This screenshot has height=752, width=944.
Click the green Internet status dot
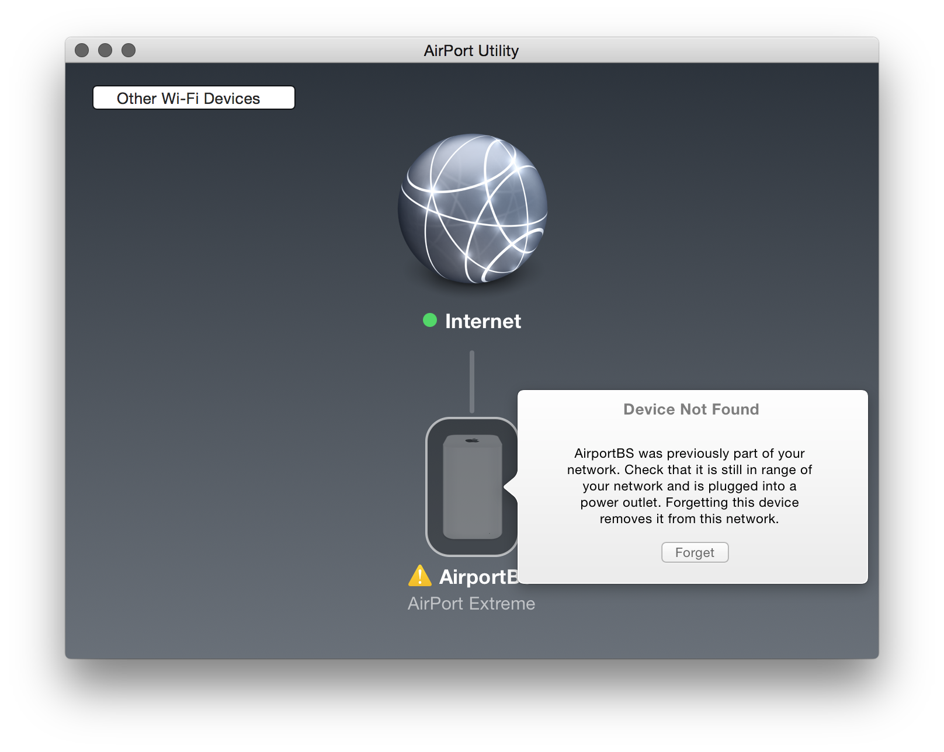(x=430, y=320)
